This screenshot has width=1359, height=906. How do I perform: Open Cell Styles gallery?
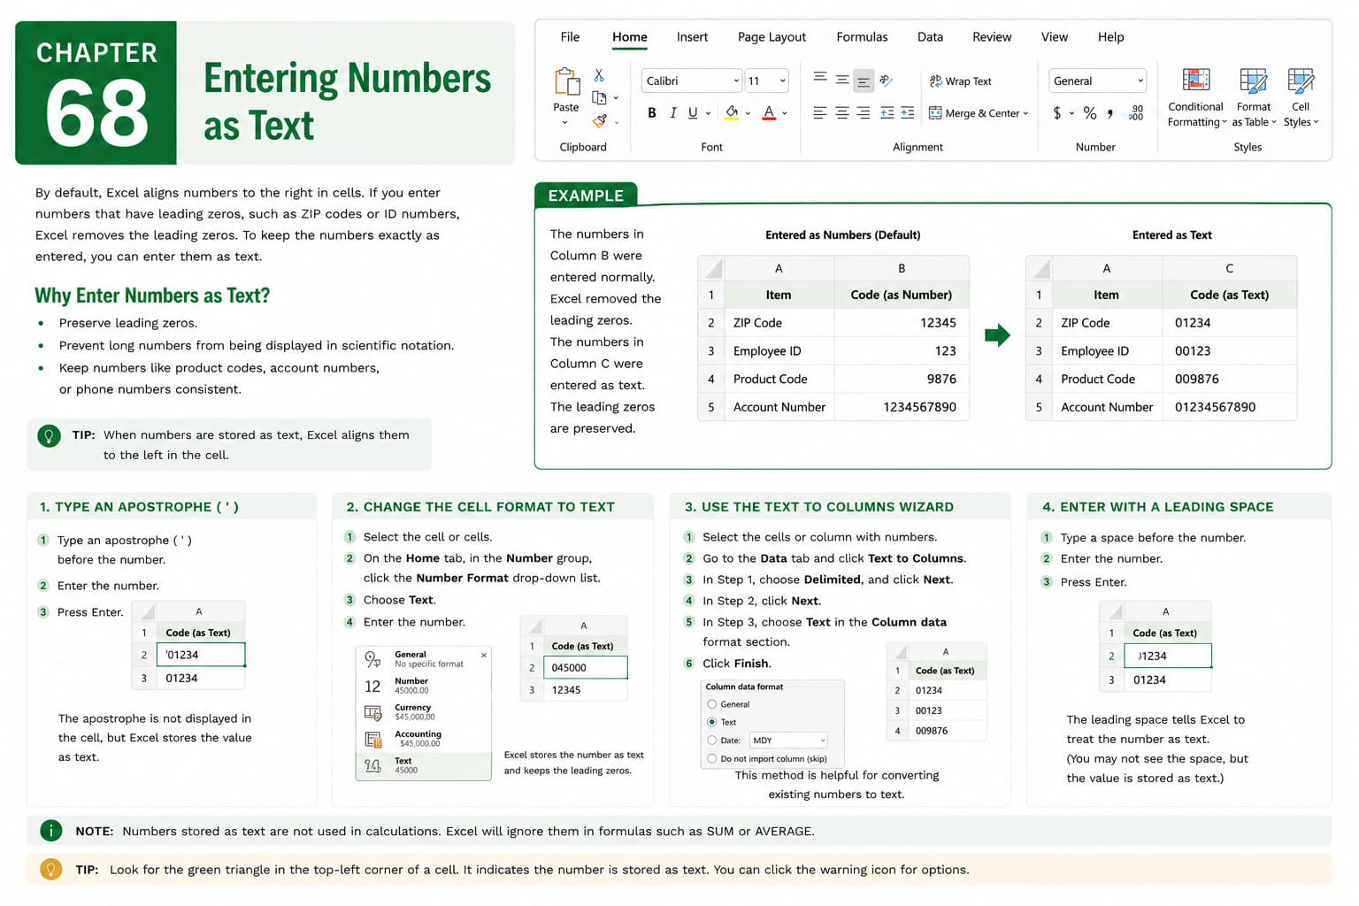[1301, 97]
